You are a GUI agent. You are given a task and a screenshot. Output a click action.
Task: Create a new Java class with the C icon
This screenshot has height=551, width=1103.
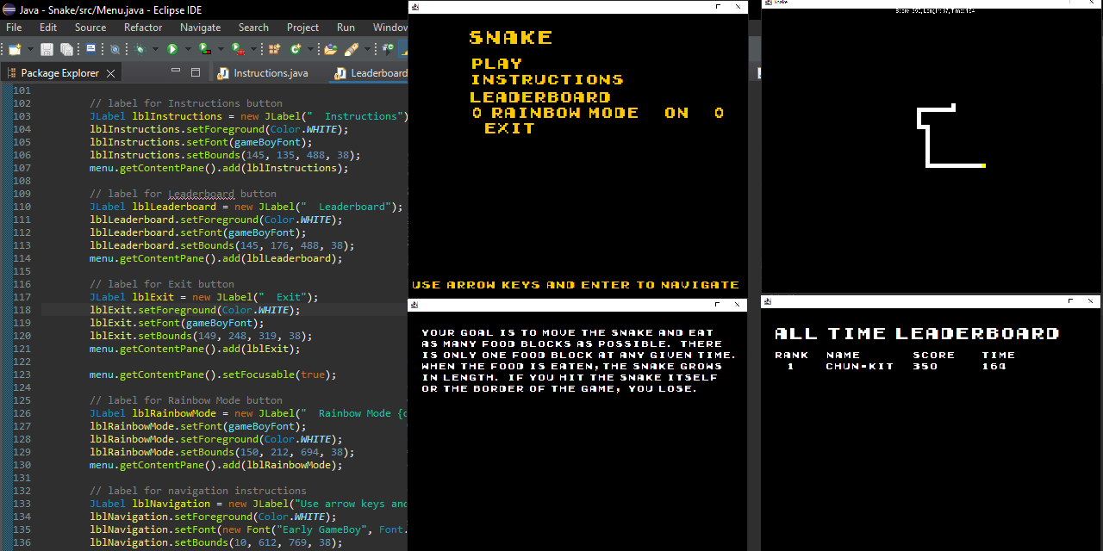click(x=295, y=49)
